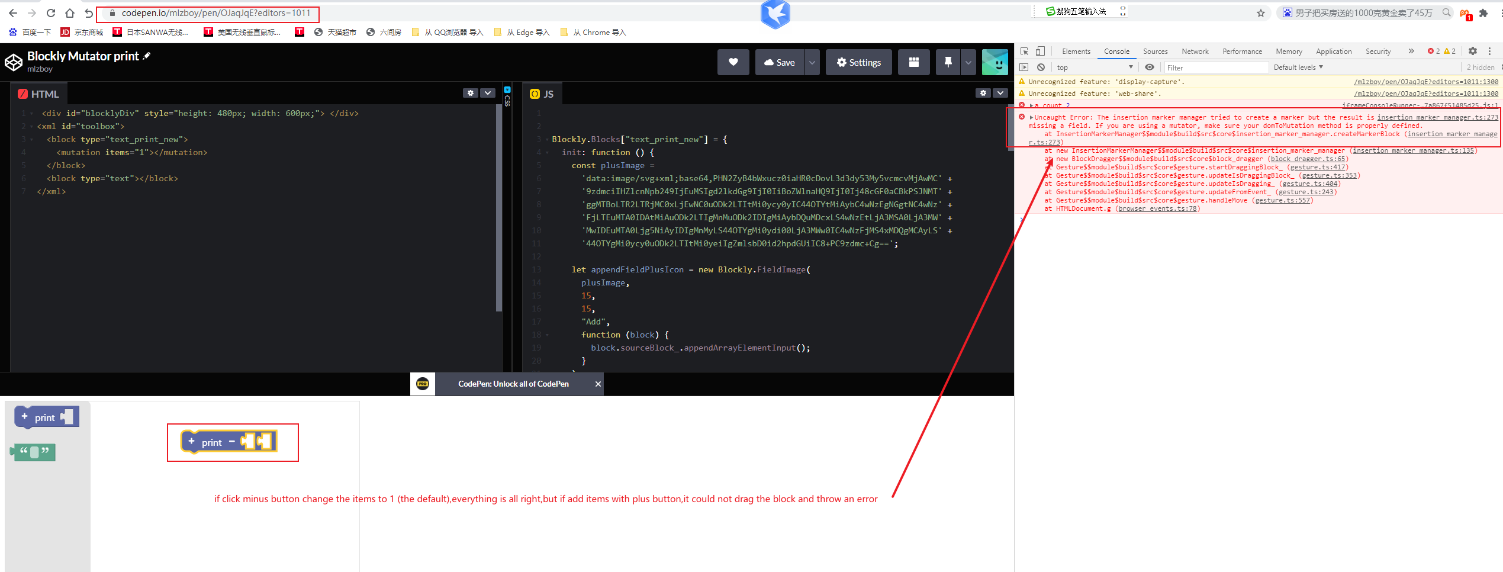Toggle the device toolbar in DevTools
Image resolution: width=1503 pixels, height=572 pixels.
1040,52
